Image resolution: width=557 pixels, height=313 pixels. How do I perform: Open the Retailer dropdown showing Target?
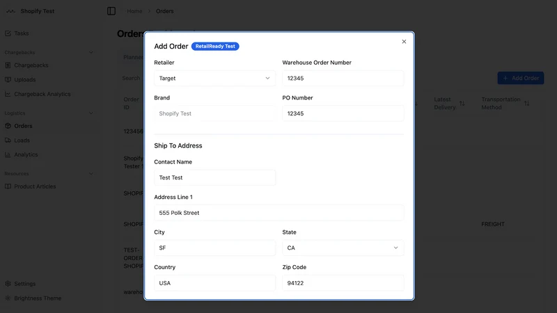point(214,78)
